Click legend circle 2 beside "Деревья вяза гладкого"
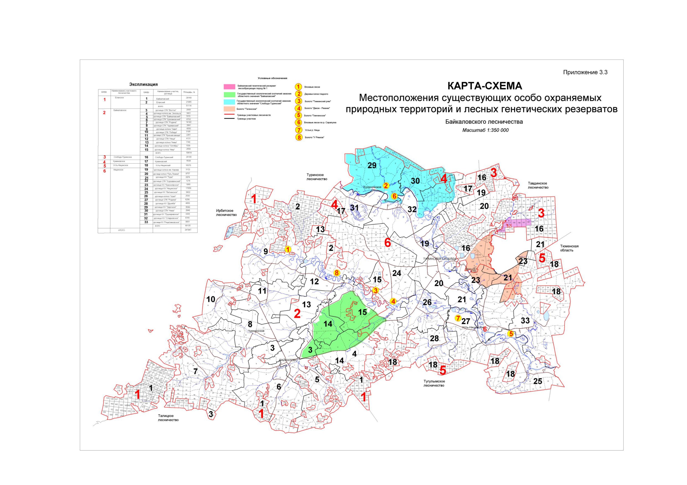 click(x=298, y=94)
